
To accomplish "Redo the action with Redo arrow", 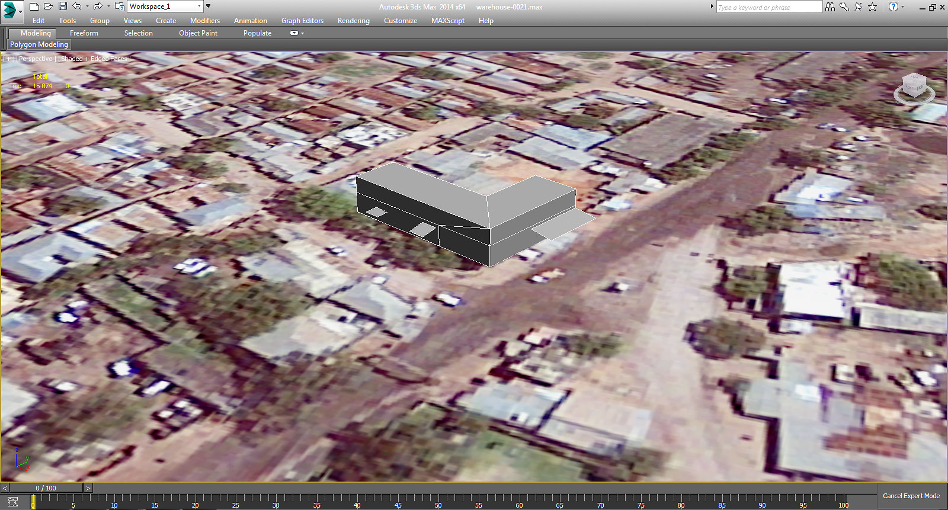I will coord(98,7).
